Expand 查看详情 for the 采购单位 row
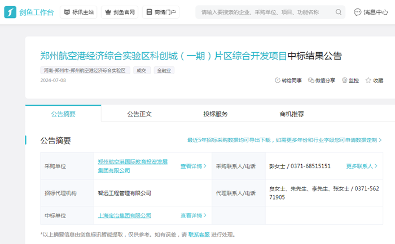Image resolution: width=395 pixels, height=244 pixels. click(193, 166)
